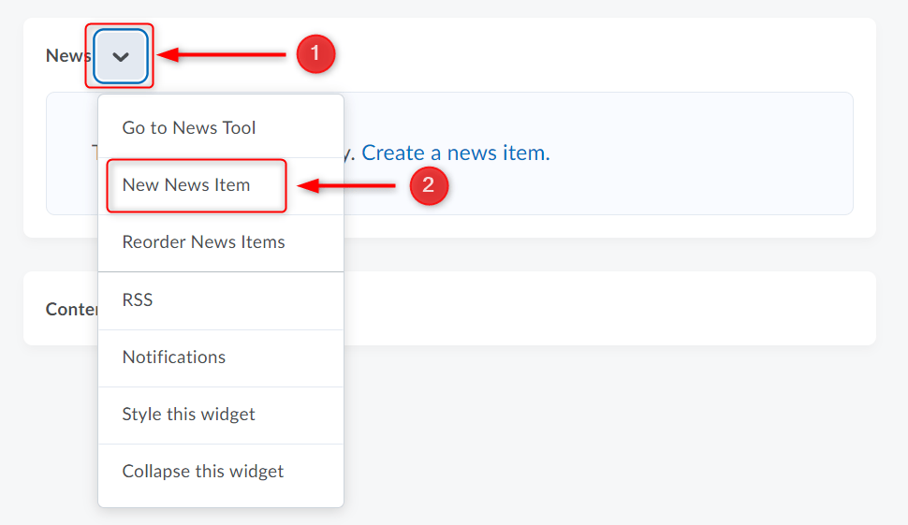This screenshot has width=908, height=525.
Task: Click the red circle numbered 1
Action: (315, 54)
